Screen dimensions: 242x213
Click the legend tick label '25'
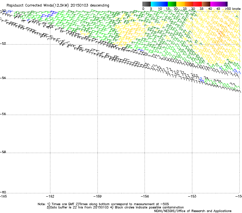(x=185, y=9)
